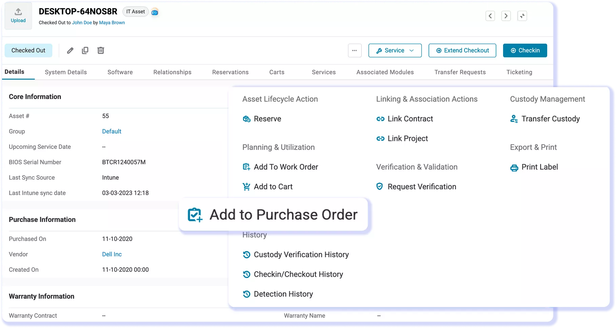Select Add to Cart action

pos(267,187)
